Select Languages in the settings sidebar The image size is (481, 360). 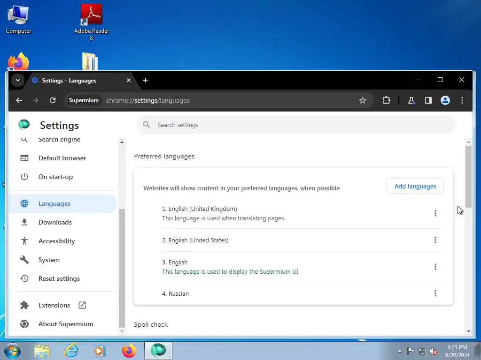[62, 203]
